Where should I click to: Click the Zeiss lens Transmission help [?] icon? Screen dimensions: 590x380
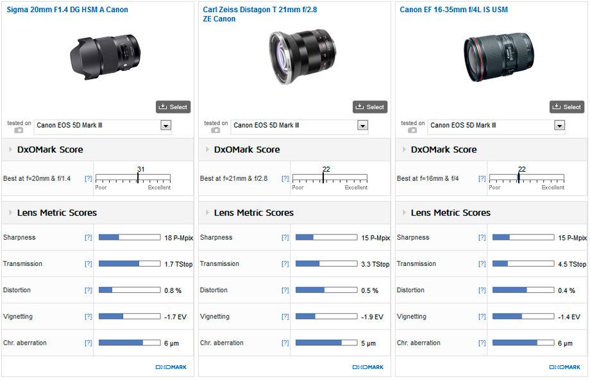(285, 264)
